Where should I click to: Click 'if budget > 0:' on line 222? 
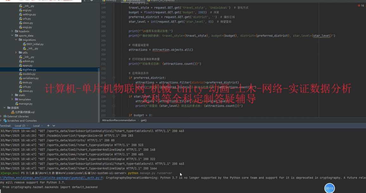(x=140, y=115)
